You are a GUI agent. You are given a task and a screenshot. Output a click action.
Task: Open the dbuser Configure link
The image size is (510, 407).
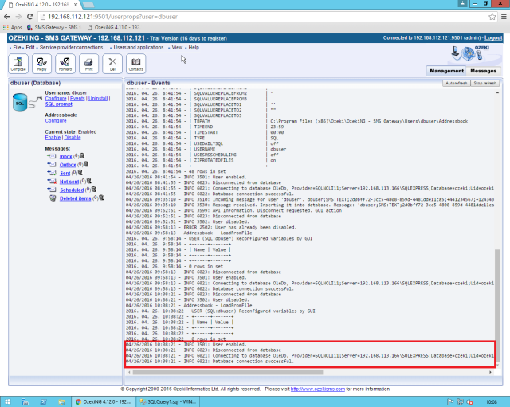tap(56, 99)
